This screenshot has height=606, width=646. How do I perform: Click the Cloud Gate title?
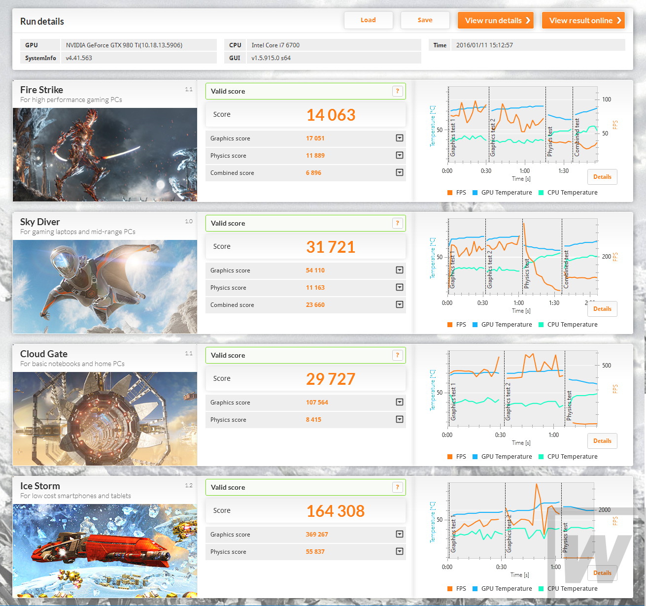point(44,354)
